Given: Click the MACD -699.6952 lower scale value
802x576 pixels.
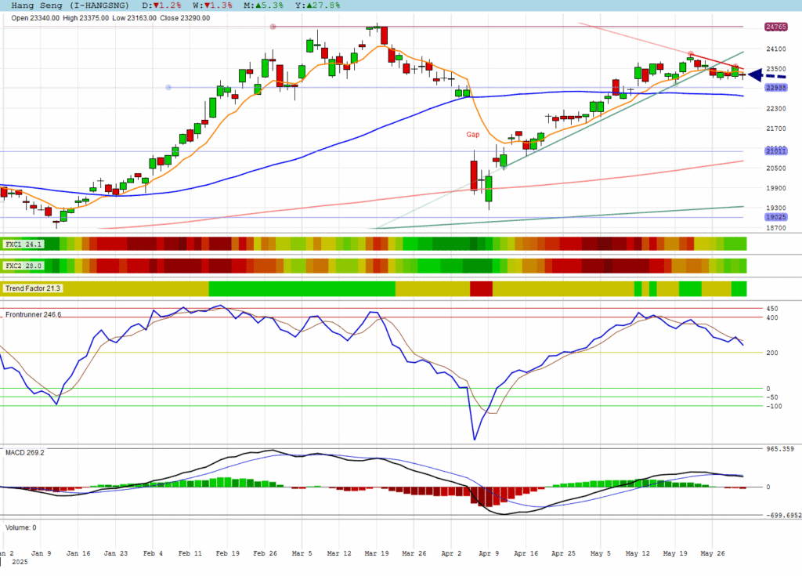Looking at the screenshot, I should click(x=783, y=515).
